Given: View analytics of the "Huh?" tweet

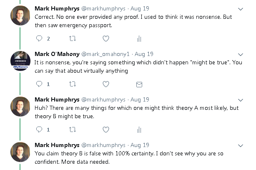Looking at the screenshot, I should (139, 129).
